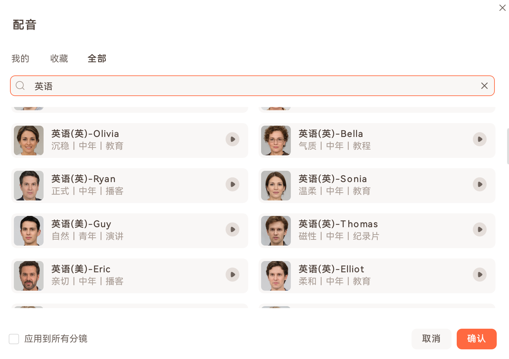Image resolution: width=509 pixels, height=359 pixels.
Task: Enable 应用到所有分镜 checkbox
Action: click(14, 339)
